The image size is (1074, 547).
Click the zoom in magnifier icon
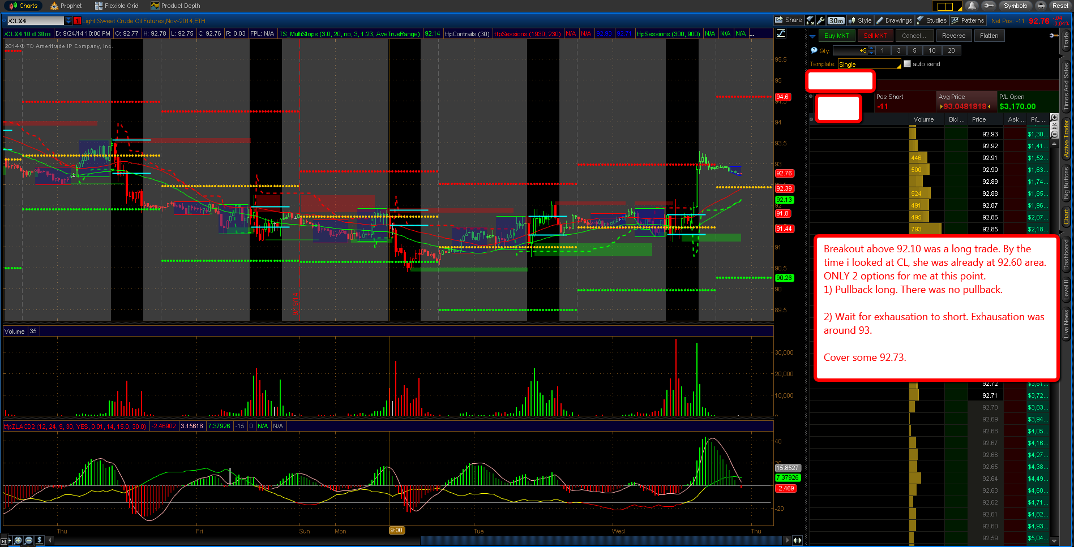click(18, 540)
